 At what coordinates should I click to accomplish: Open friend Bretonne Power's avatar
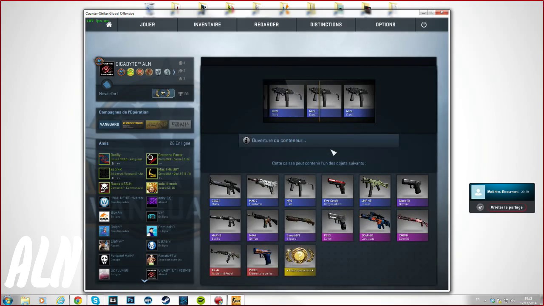[152, 159]
